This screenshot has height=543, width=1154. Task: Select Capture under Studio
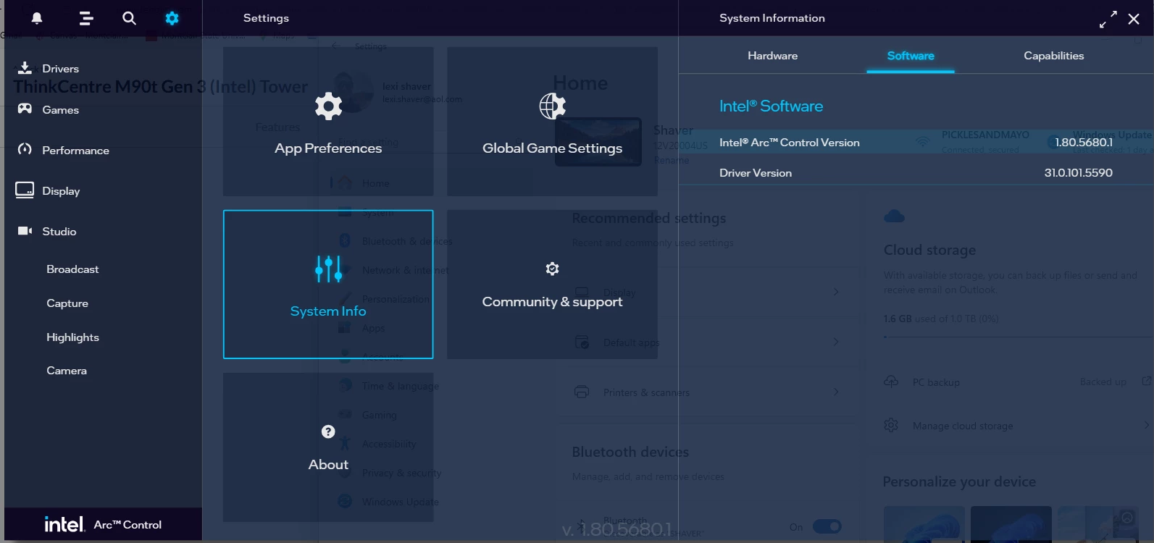pyautogui.click(x=67, y=303)
